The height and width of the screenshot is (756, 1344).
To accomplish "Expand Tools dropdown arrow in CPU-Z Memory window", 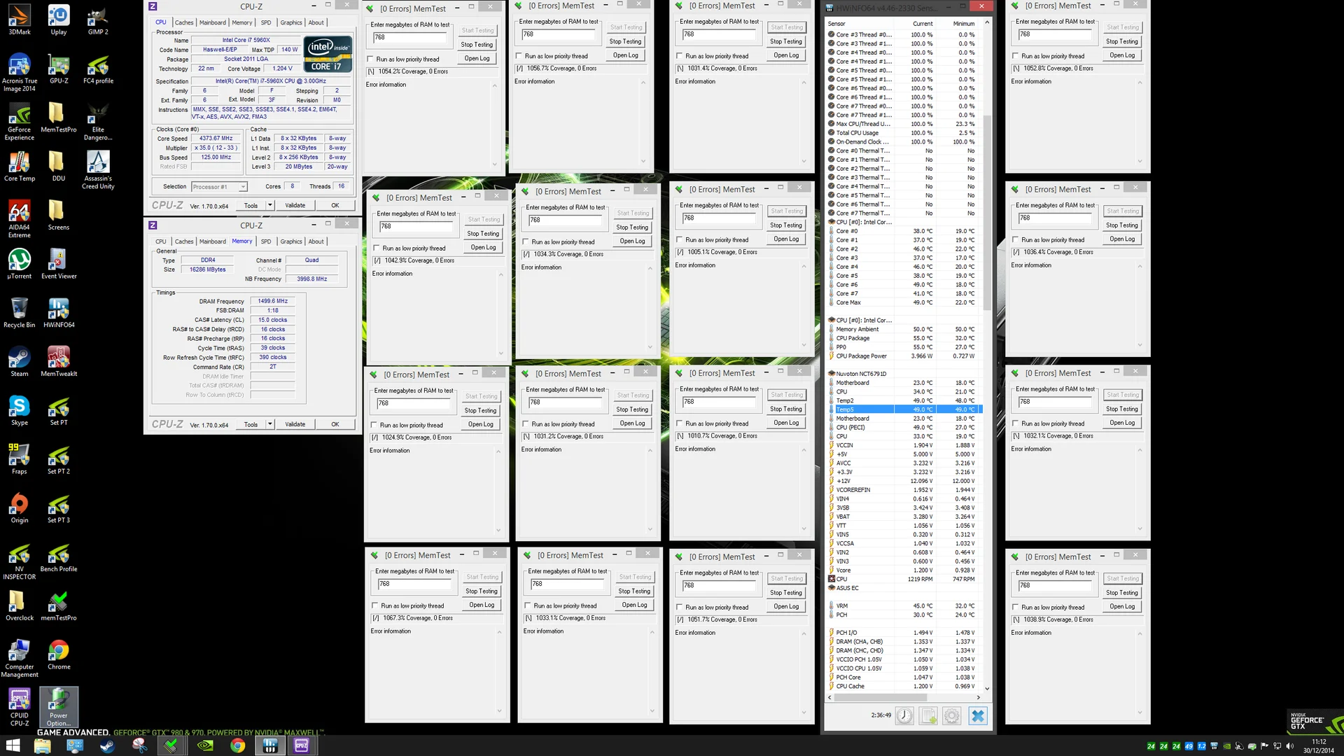I will coord(269,424).
